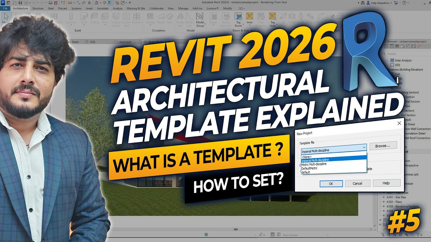
Task: Open the Analyze ribbon tab
Action: 118,8
